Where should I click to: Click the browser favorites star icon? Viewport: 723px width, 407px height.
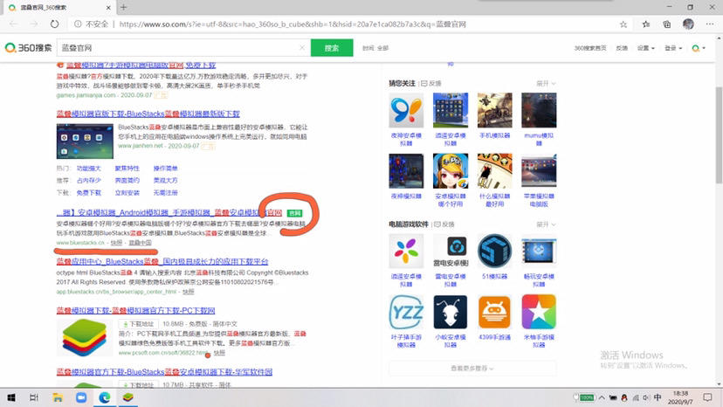[x=647, y=24]
